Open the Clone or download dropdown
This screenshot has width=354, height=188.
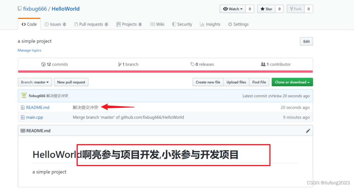tap(292, 82)
